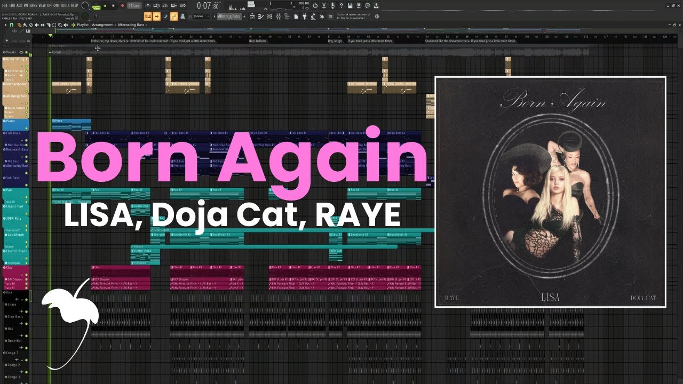Click the plus button beside the pattern selector
Viewport: 683px width, 384px height.
[244, 17]
